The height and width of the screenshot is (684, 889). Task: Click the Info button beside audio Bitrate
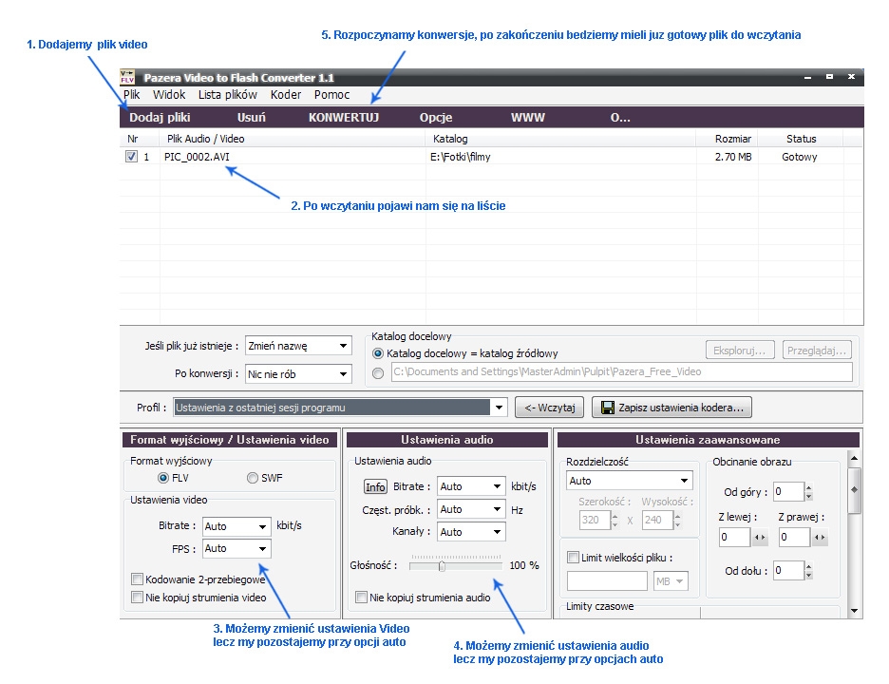pyautogui.click(x=375, y=486)
